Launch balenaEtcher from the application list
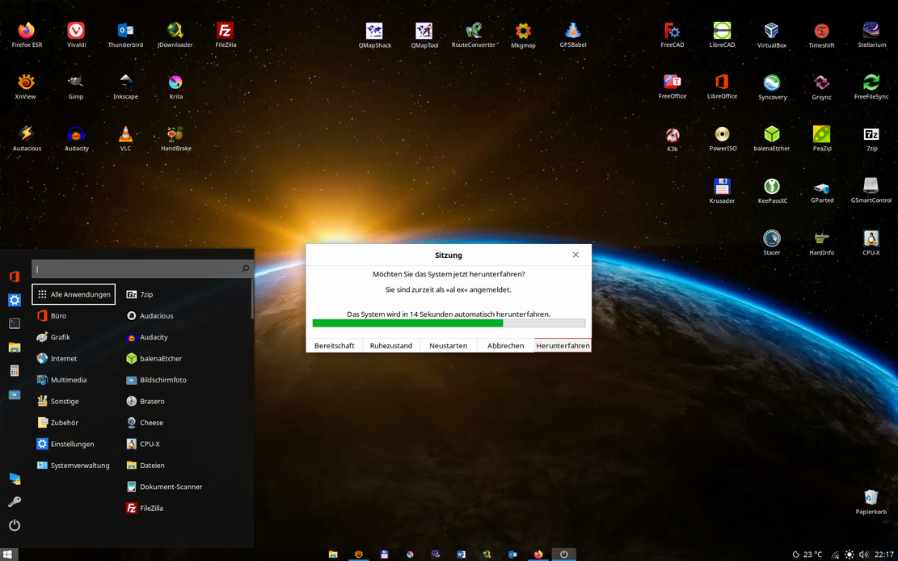Viewport: 898px width, 561px height. [161, 358]
